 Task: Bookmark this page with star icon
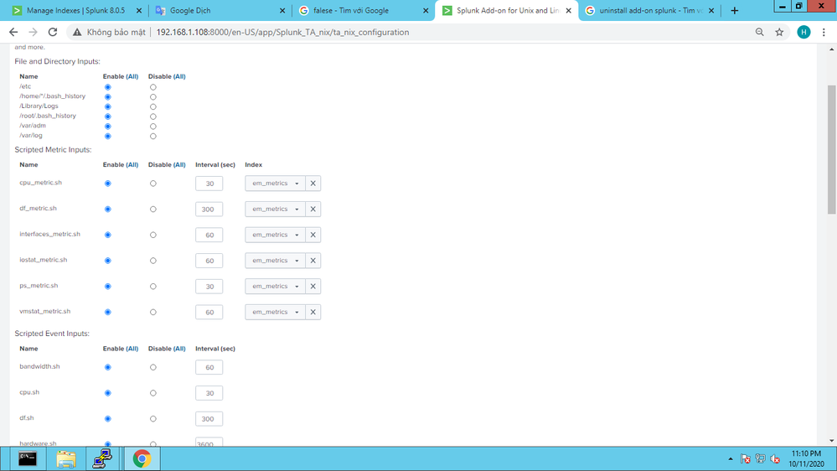(779, 32)
